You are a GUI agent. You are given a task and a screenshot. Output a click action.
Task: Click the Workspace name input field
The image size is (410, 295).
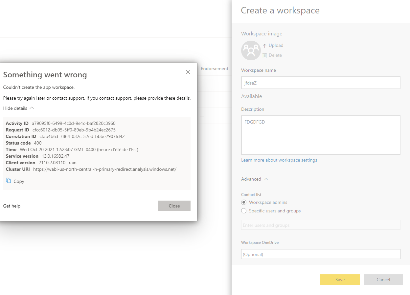click(321, 83)
